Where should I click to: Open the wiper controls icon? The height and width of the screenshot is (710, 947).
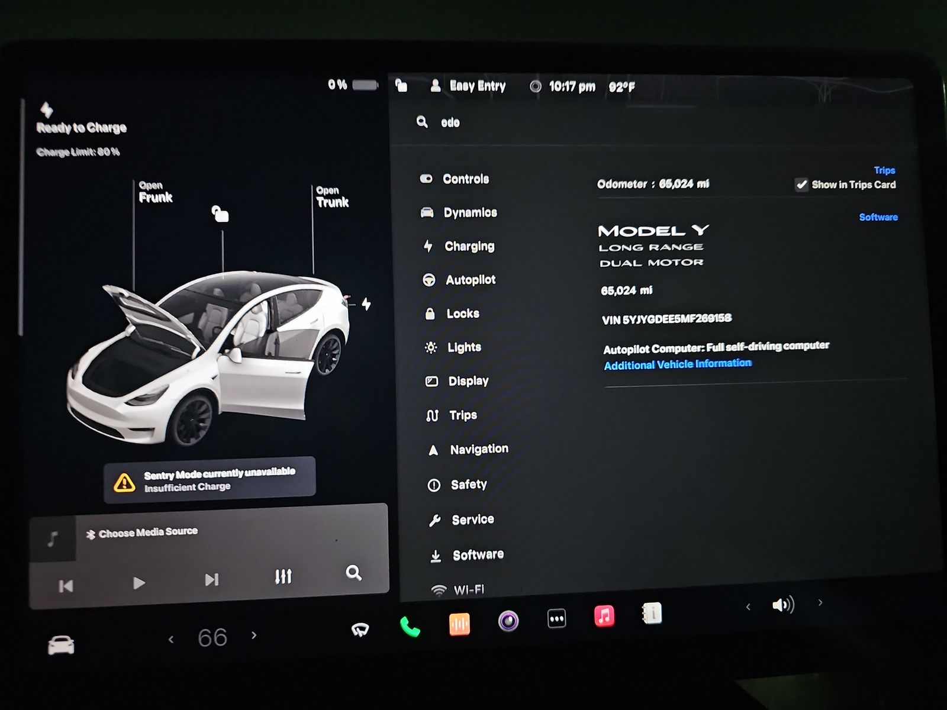click(360, 630)
